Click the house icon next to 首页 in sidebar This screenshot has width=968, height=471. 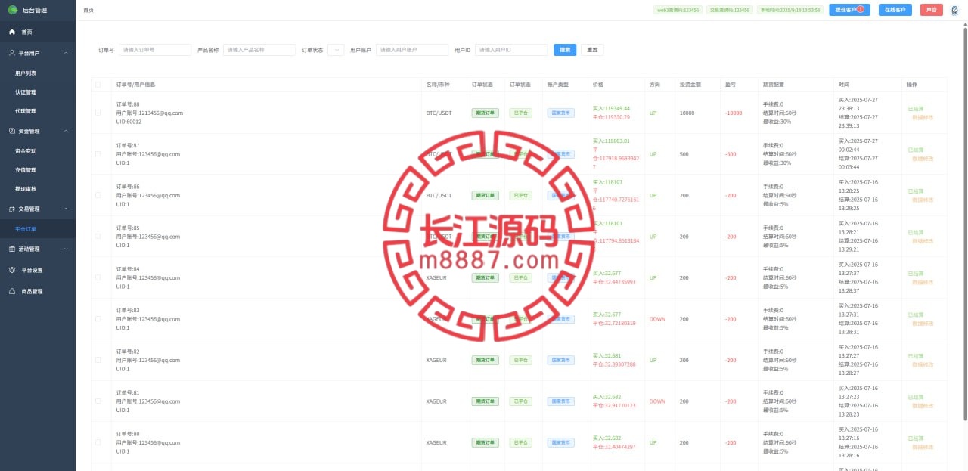click(12, 33)
